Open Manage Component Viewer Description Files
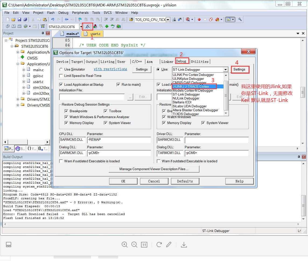This screenshot has width=308, height=261. [x=154, y=169]
